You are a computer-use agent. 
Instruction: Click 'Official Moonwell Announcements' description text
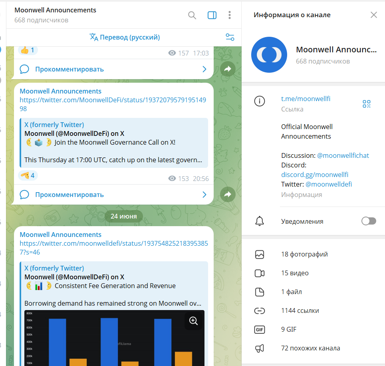307,131
